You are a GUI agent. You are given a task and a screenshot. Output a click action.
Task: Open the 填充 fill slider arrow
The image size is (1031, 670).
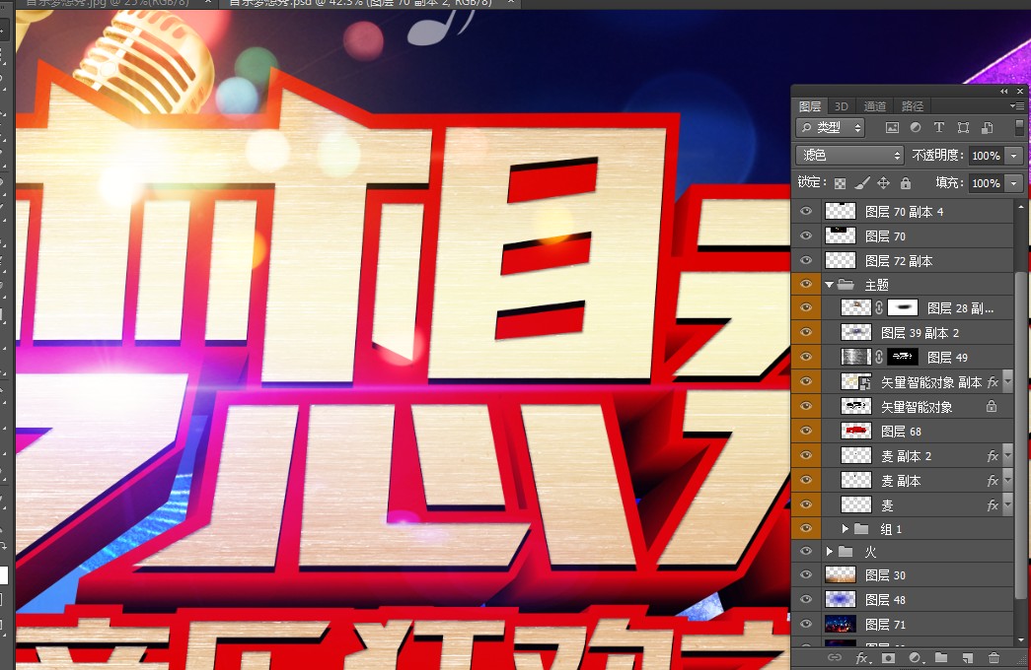click(1014, 183)
